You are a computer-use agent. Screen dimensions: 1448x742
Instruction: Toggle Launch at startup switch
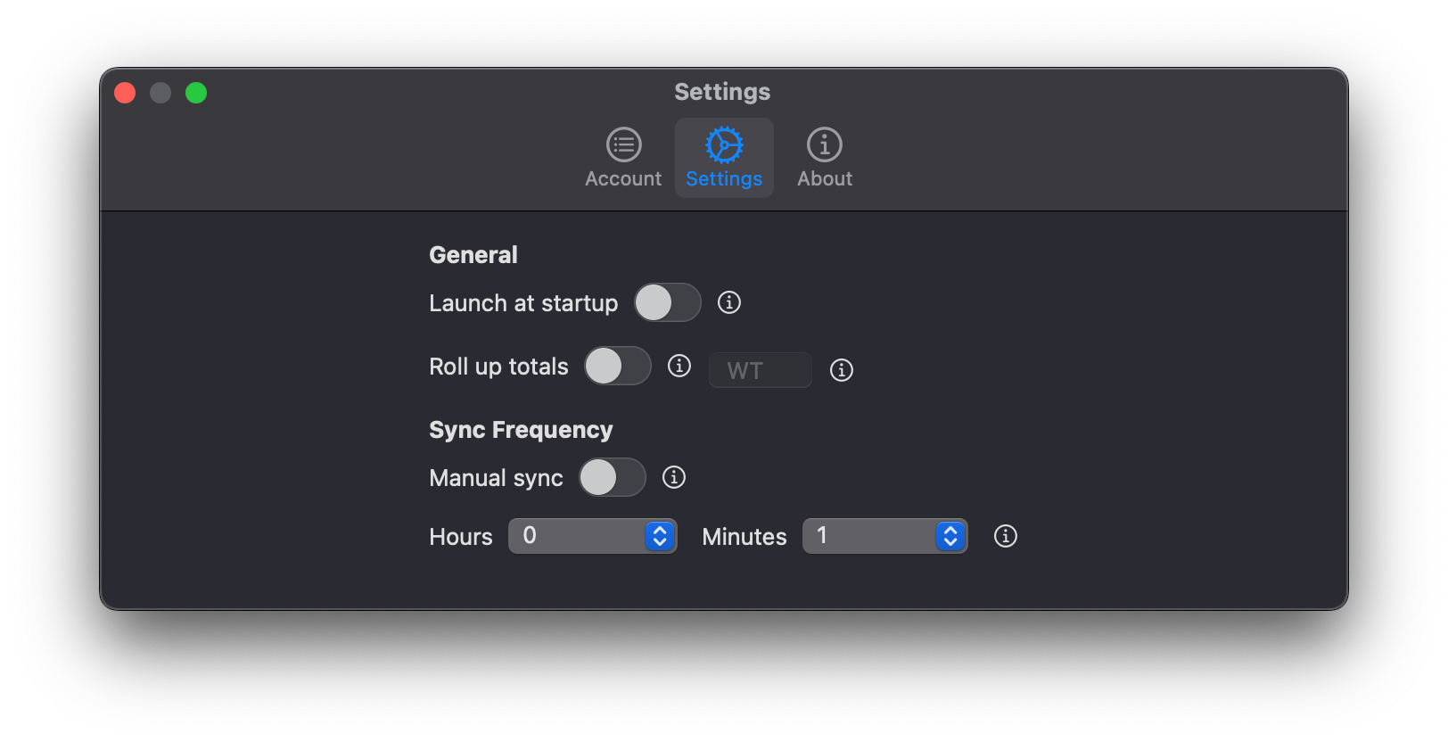point(668,302)
